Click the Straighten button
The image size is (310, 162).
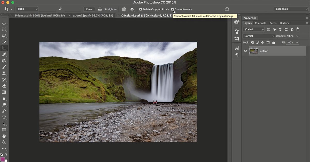(107, 9)
